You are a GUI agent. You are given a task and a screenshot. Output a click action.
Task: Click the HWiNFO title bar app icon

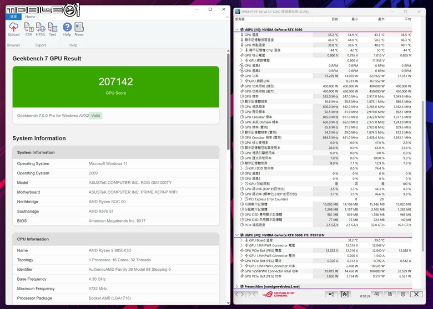click(x=238, y=12)
